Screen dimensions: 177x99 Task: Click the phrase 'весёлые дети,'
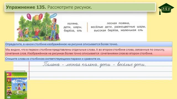click(x=101, y=27)
